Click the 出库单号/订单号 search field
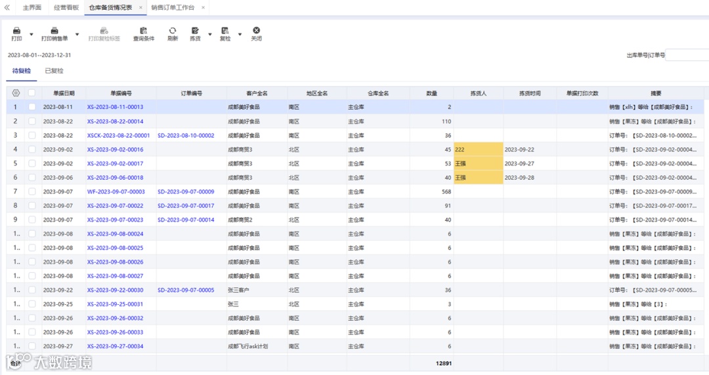 coord(687,55)
